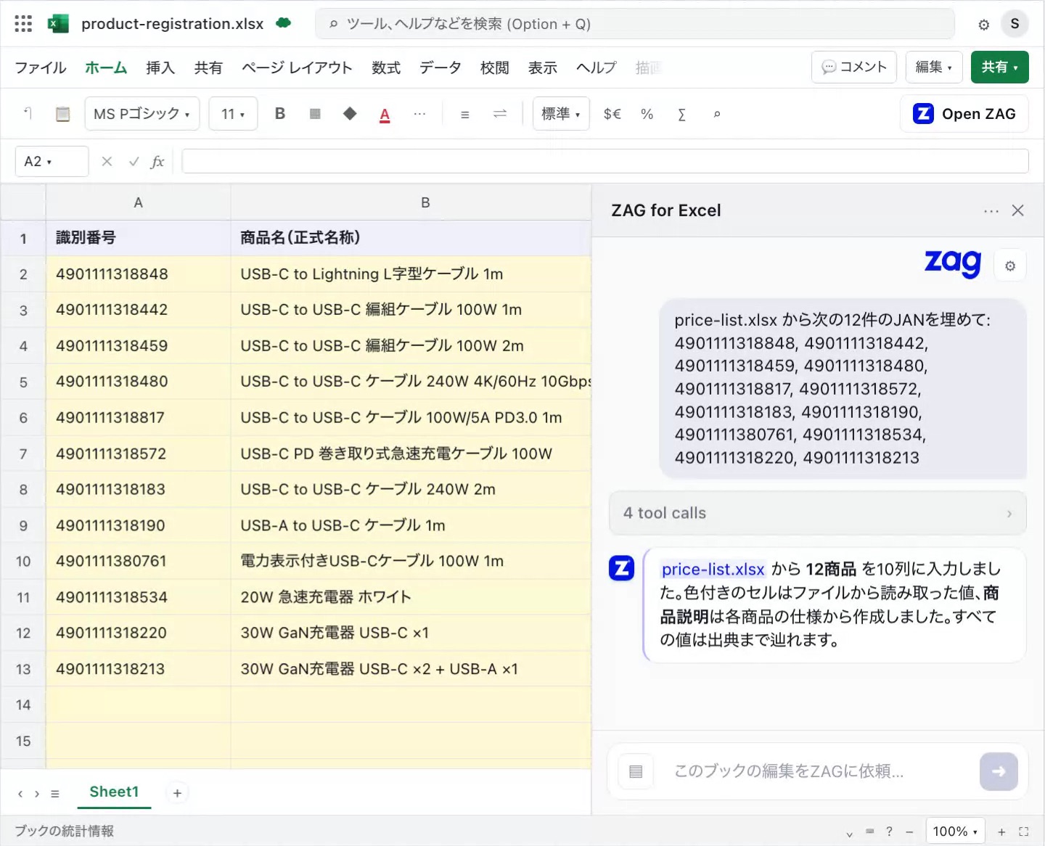Open the データ ribbon tab

440,67
